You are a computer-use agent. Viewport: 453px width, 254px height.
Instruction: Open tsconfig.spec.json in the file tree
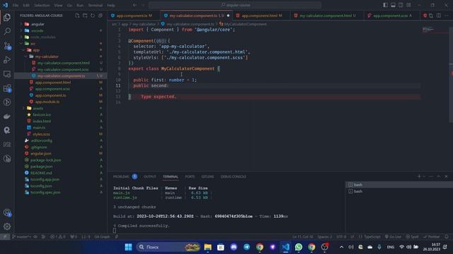coord(45,192)
